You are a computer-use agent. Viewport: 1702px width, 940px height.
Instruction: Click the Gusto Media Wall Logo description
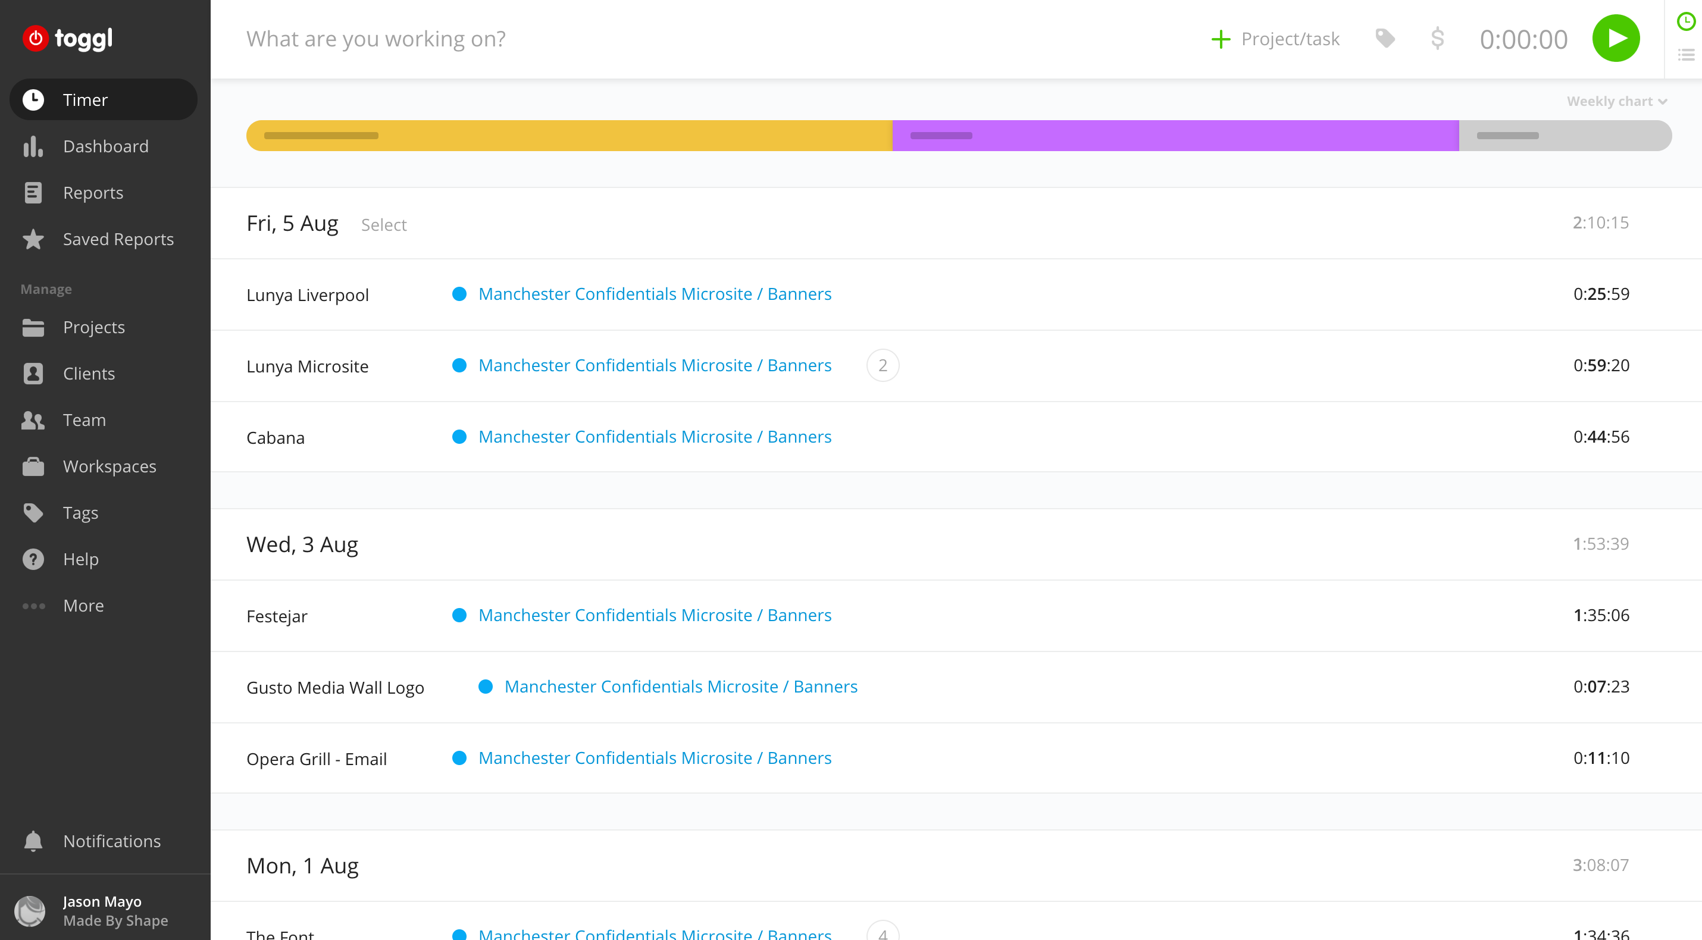tap(335, 688)
